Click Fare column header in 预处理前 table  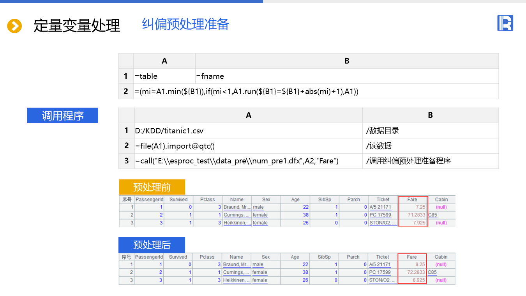click(412, 200)
